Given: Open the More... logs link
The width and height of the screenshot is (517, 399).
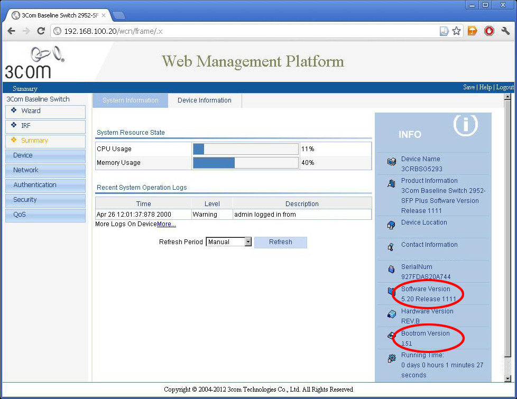Looking at the screenshot, I should click(x=166, y=224).
